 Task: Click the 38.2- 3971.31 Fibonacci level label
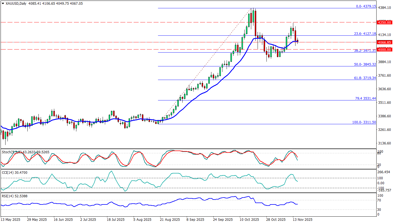click(365, 51)
